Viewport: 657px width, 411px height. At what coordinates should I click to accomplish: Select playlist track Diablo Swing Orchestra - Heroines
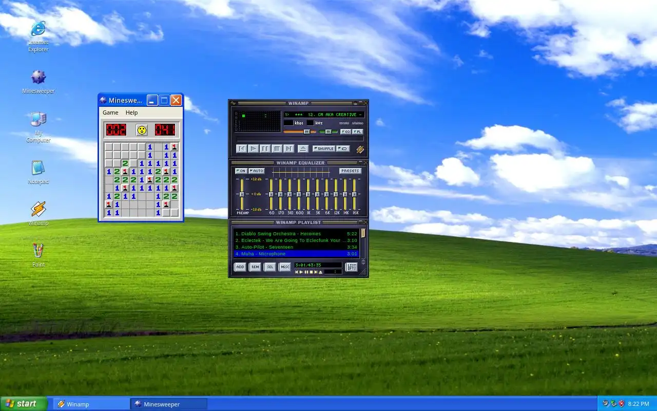point(296,234)
